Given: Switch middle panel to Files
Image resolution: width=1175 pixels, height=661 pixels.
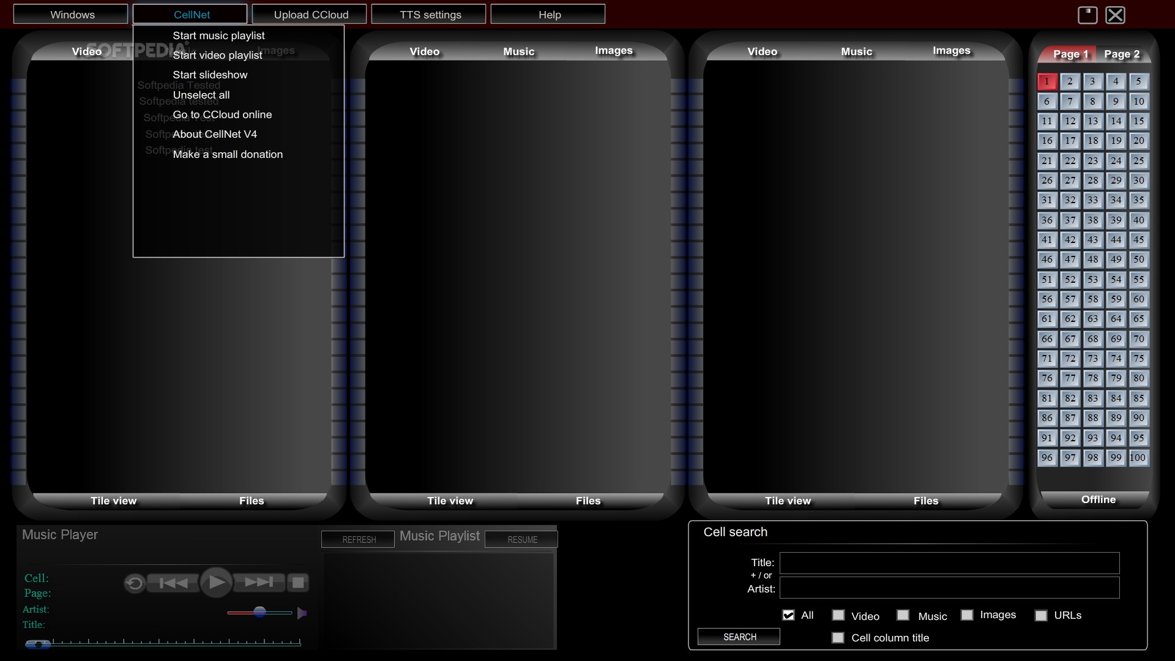Looking at the screenshot, I should 587,501.
